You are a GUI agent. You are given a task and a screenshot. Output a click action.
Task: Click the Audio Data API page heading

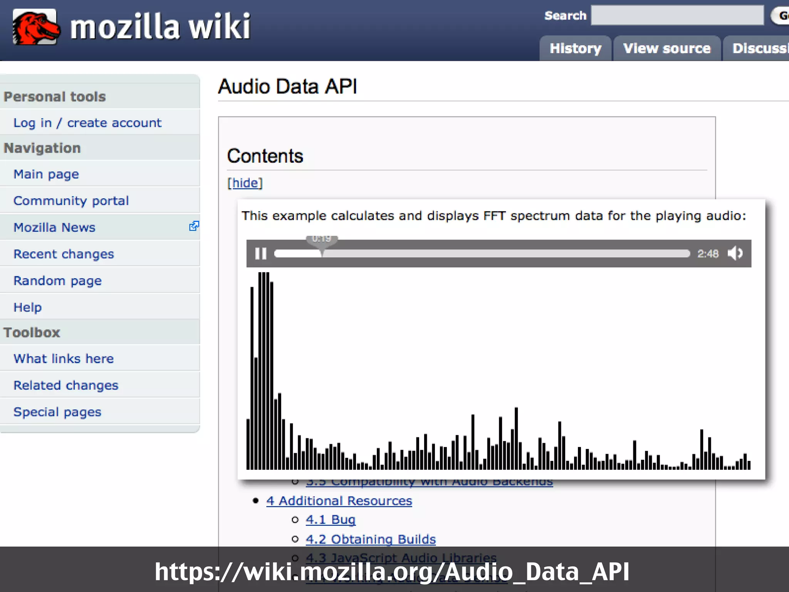287,86
